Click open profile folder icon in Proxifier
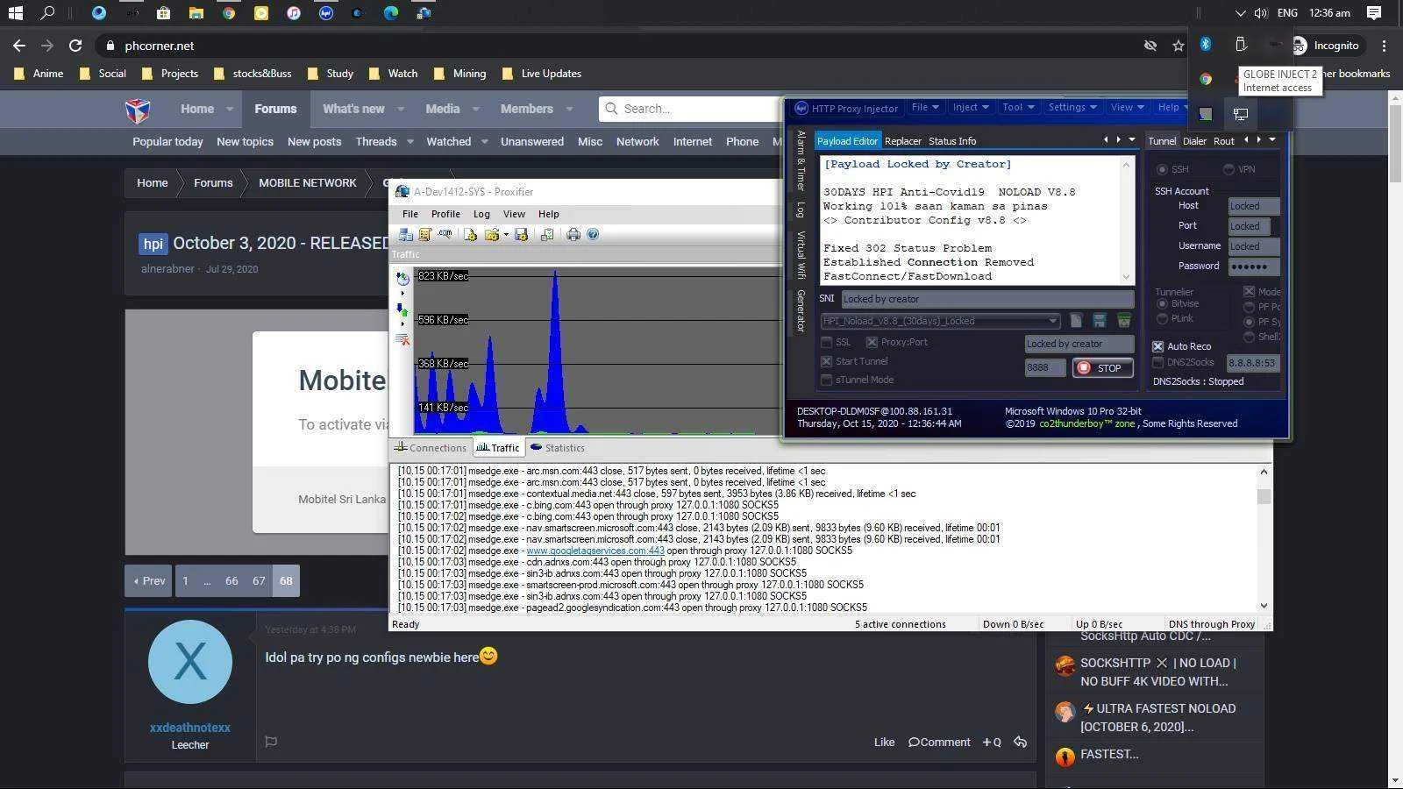The height and width of the screenshot is (789, 1403). click(x=491, y=234)
